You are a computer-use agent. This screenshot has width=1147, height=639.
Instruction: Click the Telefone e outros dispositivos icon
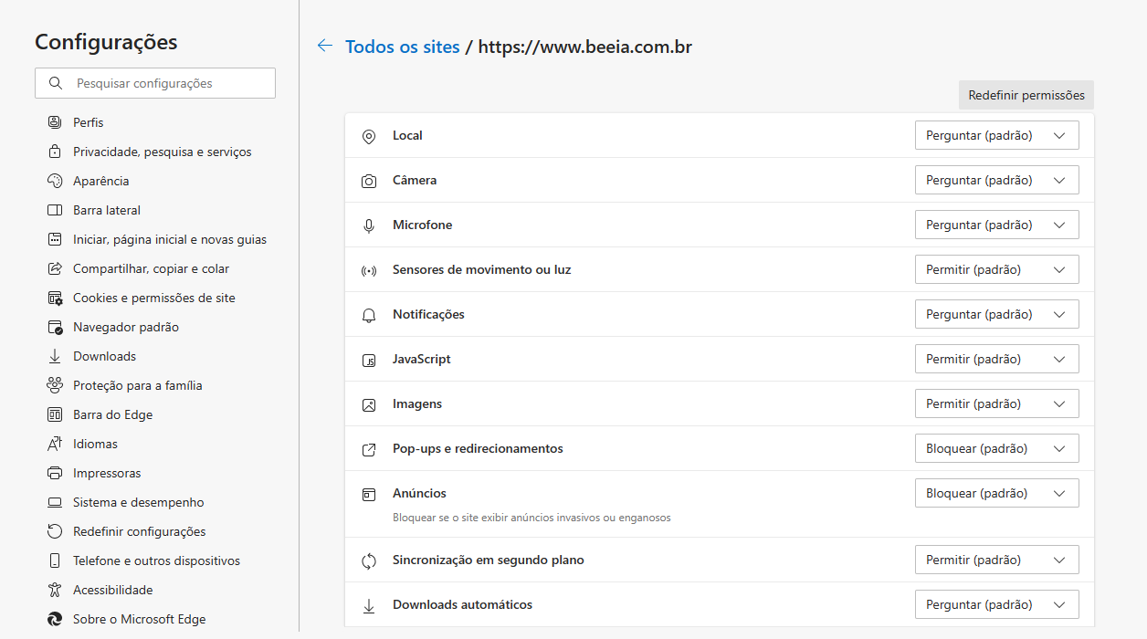55,560
